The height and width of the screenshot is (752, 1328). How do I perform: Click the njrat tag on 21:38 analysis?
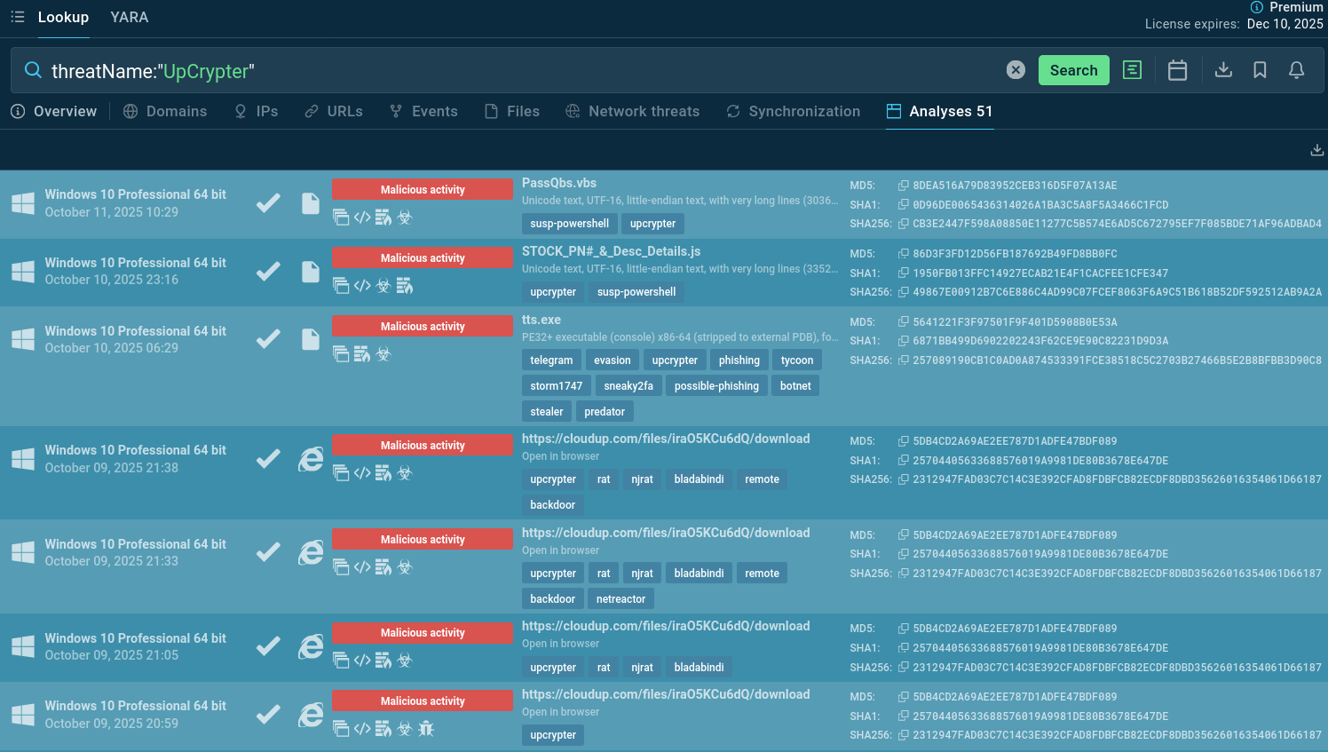(x=642, y=479)
